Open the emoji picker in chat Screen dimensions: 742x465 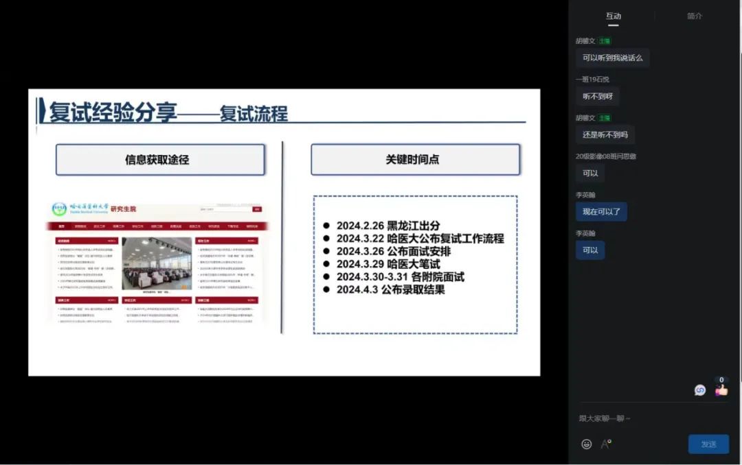[586, 444]
